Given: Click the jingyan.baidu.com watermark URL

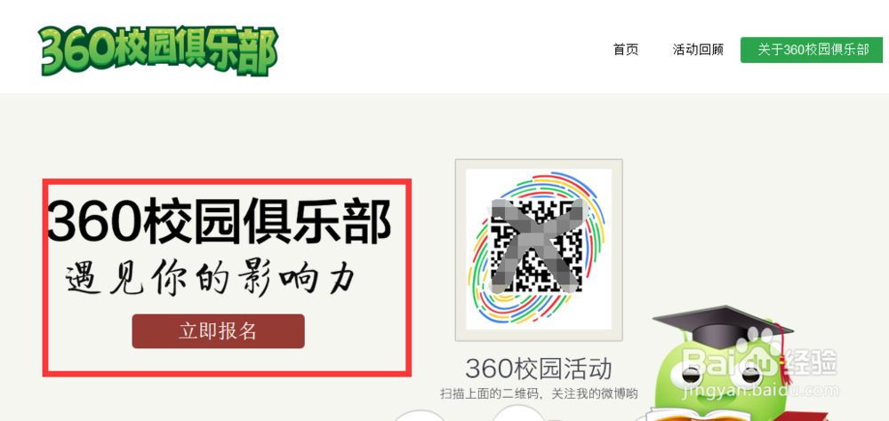Looking at the screenshot, I should (761, 391).
